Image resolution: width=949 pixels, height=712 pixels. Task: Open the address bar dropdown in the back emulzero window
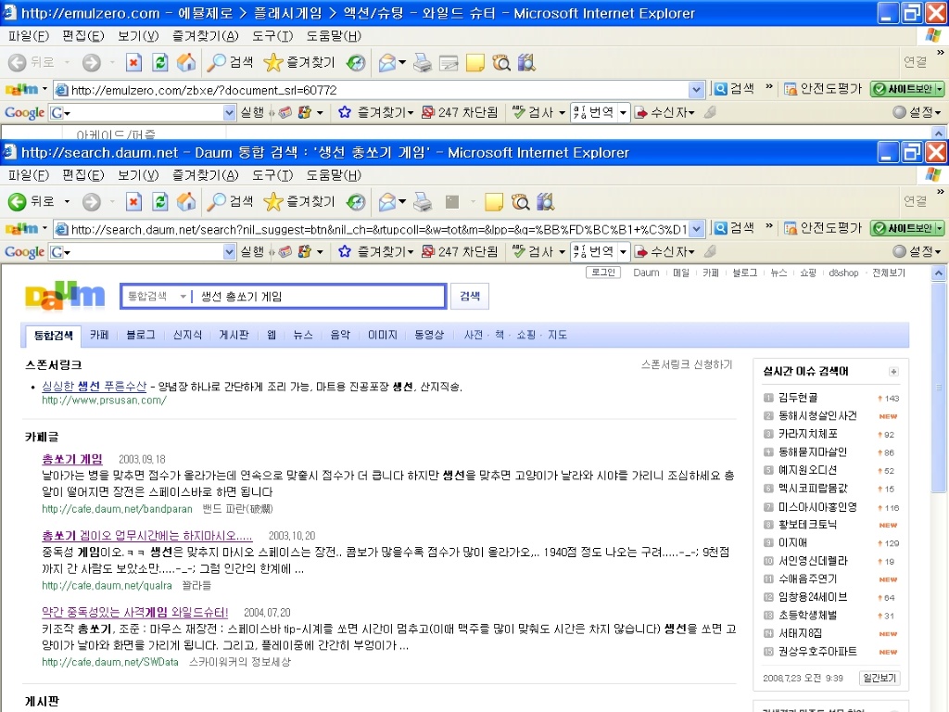pos(697,90)
